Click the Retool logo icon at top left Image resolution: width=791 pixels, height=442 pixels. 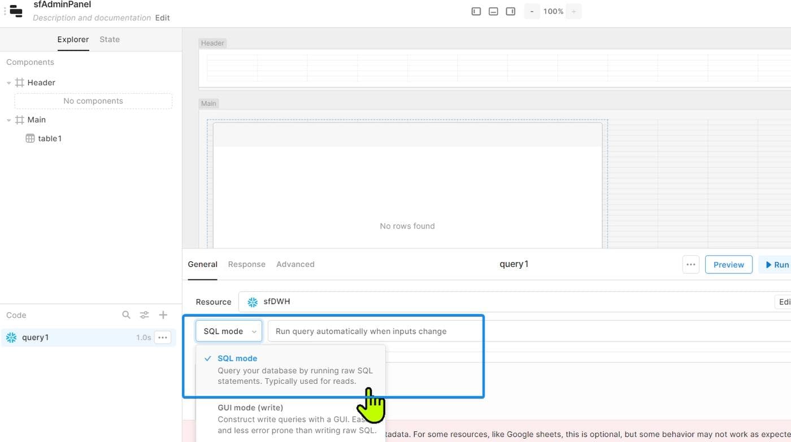[16, 11]
